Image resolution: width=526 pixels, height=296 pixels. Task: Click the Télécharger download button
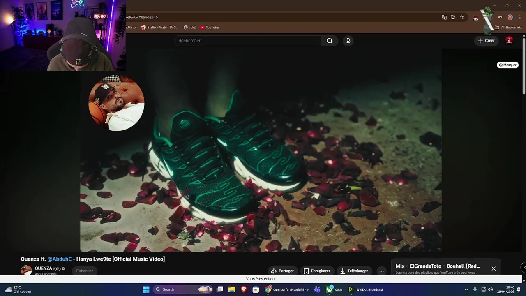[354, 271]
